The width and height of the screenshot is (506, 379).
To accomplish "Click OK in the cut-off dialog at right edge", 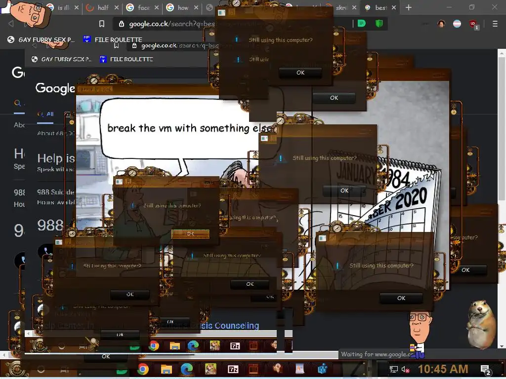I will click(x=465, y=270).
